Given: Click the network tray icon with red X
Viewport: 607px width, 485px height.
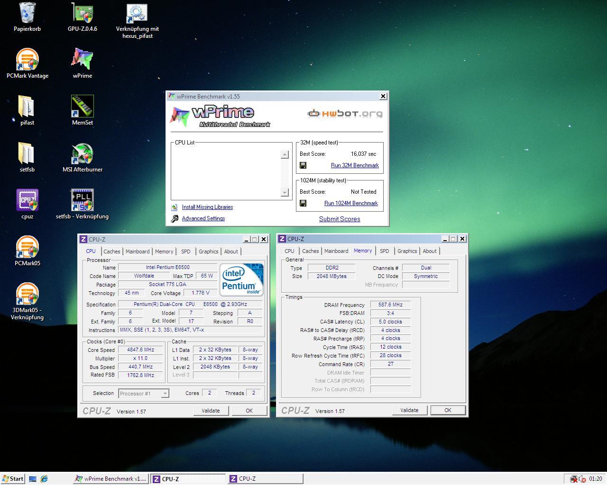Looking at the screenshot, I should (x=573, y=479).
